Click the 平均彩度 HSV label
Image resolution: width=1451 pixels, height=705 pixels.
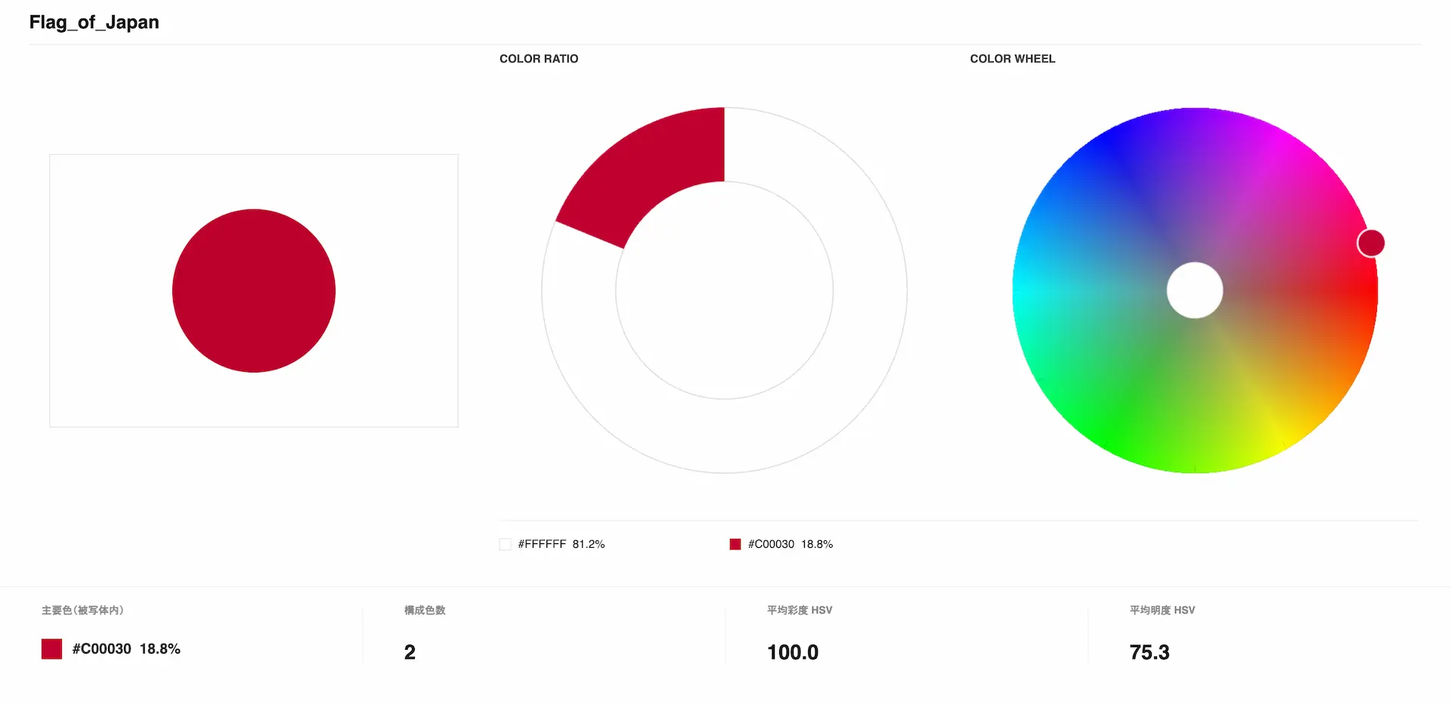tap(800, 610)
